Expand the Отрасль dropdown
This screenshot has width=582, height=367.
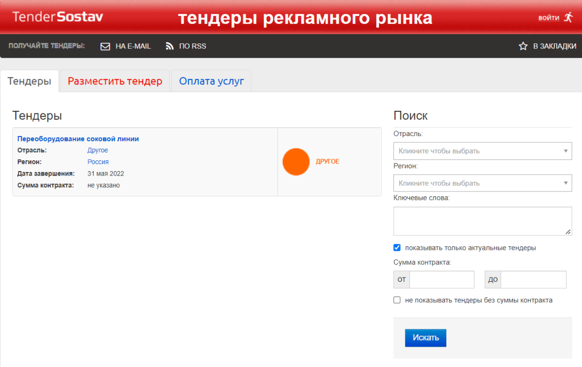(x=483, y=151)
